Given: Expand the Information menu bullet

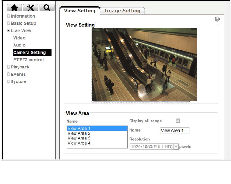Looking at the screenshot, I should [8, 16].
